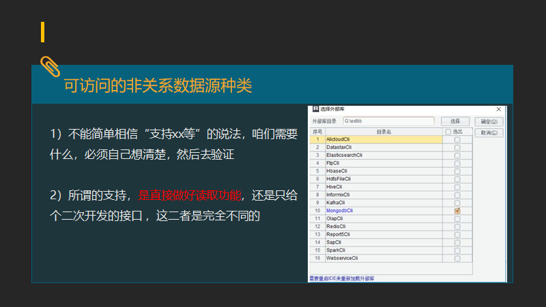Select the AlicloudCli directory name
The width and height of the screenshot is (546, 307).
pyautogui.click(x=338, y=139)
